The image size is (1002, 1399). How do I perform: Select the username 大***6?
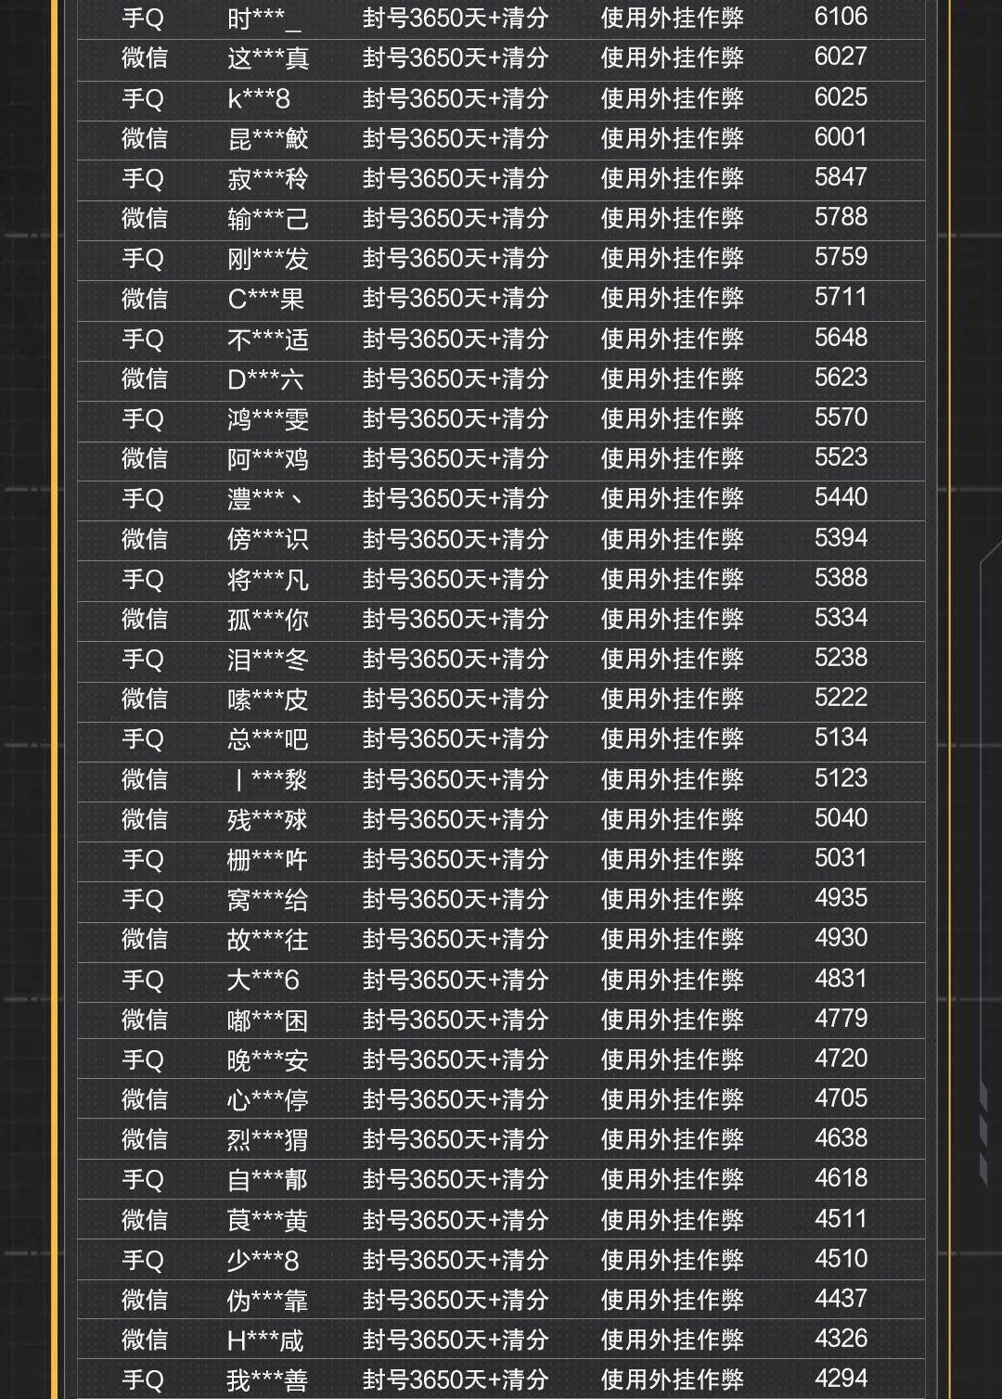[263, 980]
